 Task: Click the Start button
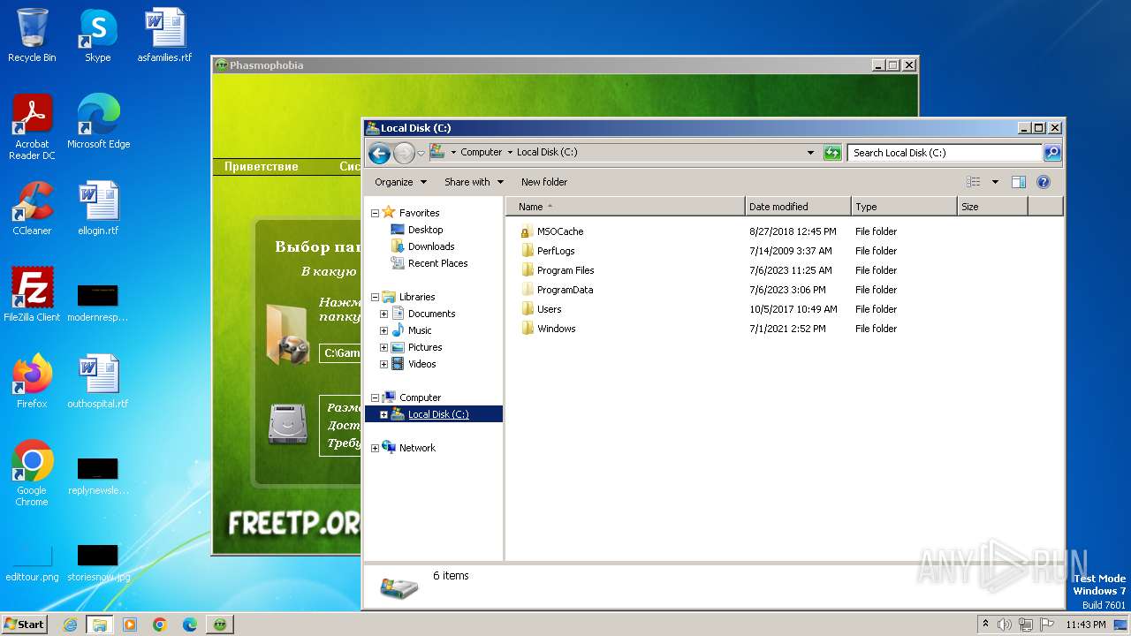click(24, 624)
